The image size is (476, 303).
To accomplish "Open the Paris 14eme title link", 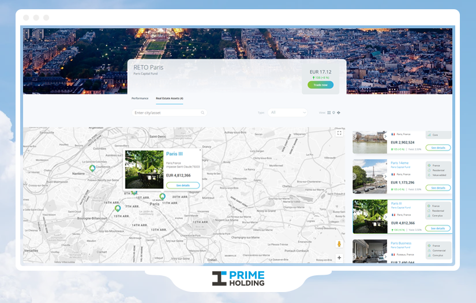I will coord(399,163).
